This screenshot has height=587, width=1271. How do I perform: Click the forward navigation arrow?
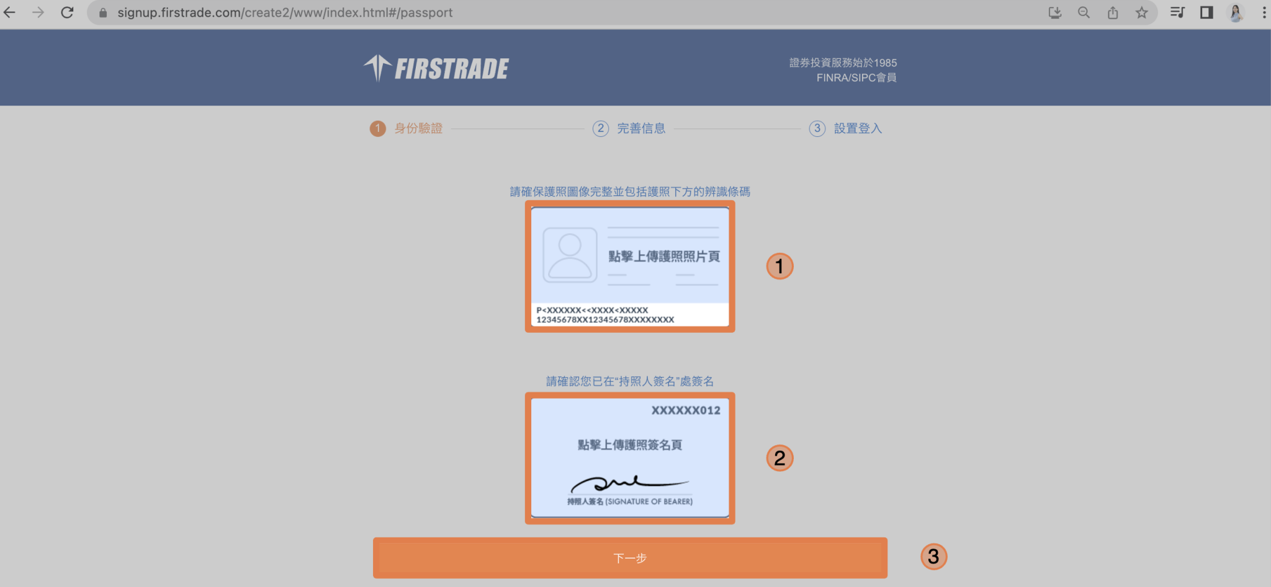click(x=38, y=12)
